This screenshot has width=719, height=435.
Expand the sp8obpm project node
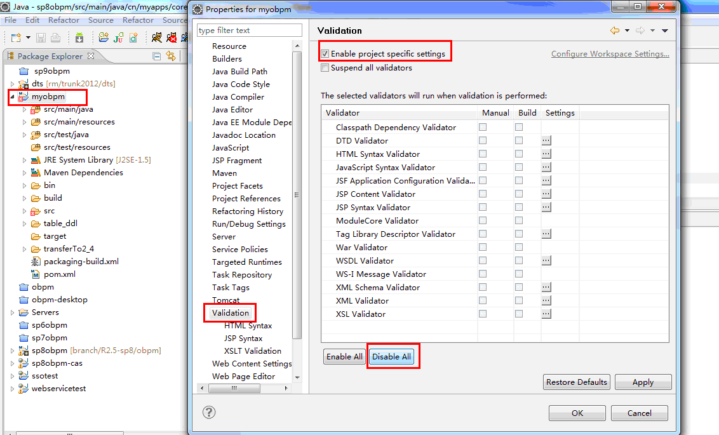point(12,351)
